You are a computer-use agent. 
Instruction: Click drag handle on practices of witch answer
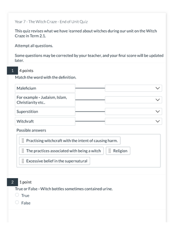tap(23, 151)
